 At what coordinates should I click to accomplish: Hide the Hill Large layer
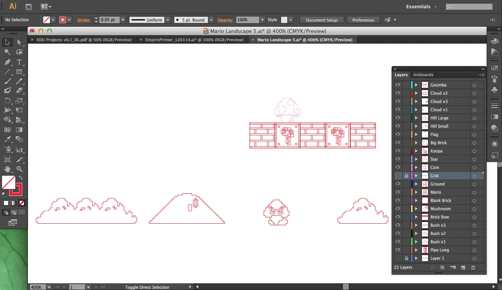pyautogui.click(x=398, y=118)
